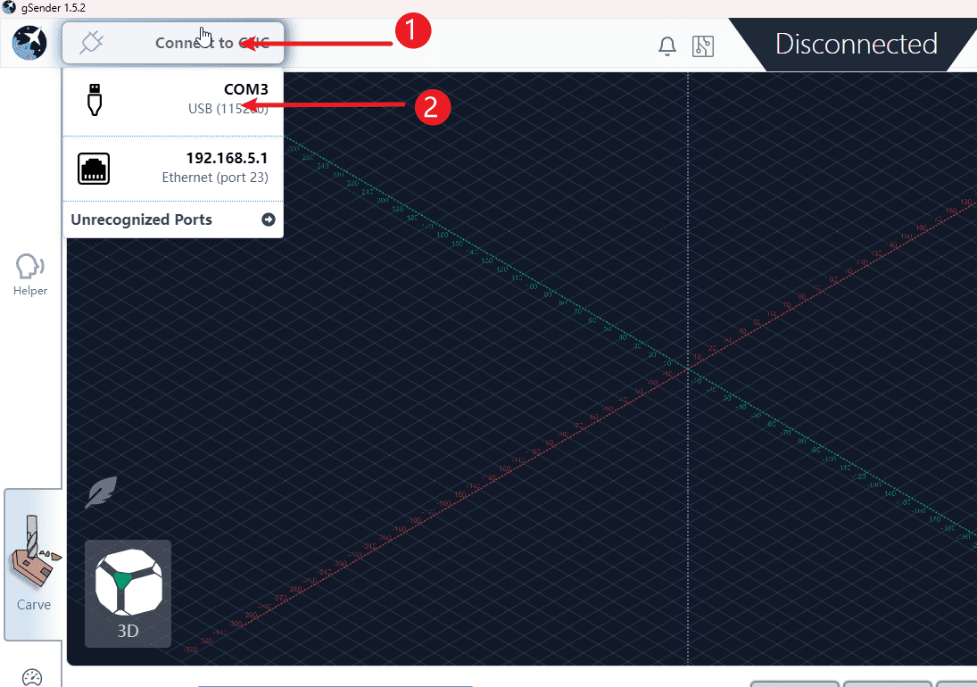The width and height of the screenshot is (977, 687).
Task: Click the Ethernet port icon
Action: click(x=95, y=169)
